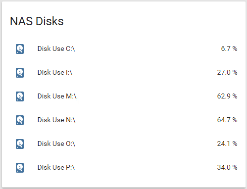Click the NAS Disks card title
Image resolution: width=247 pixels, height=189 pixels.
[x=37, y=21]
